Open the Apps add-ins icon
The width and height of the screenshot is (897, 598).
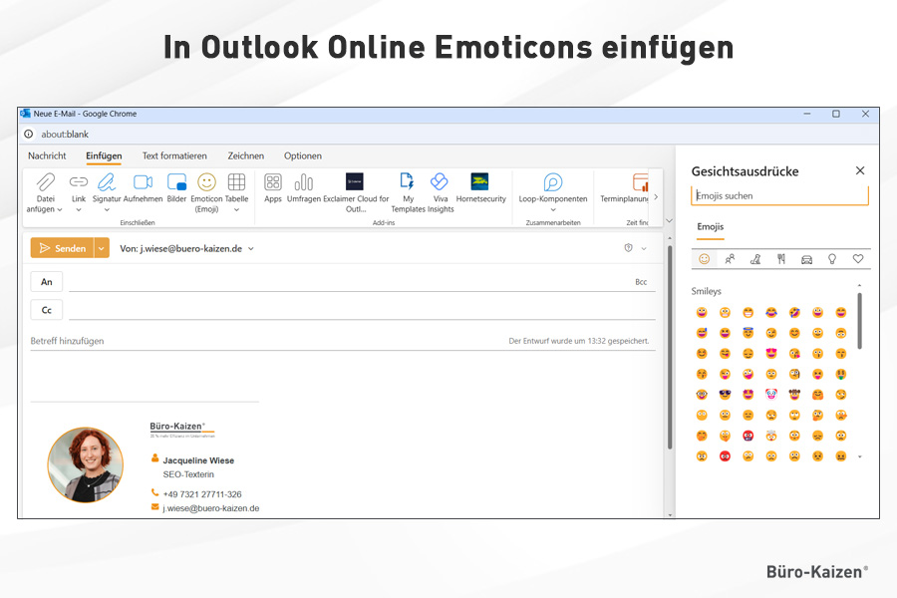273,182
